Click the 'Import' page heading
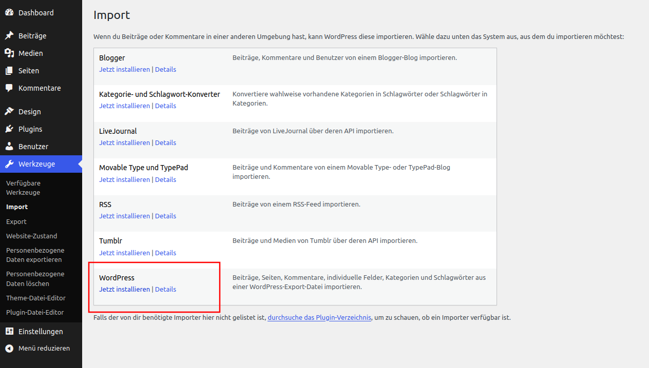The width and height of the screenshot is (649, 368). [112, 15]
